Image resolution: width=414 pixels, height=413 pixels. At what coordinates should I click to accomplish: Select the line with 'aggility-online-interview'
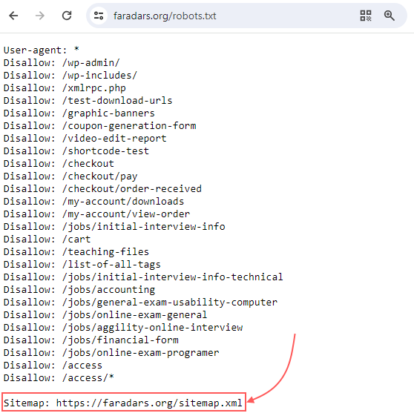[x=123, y=328]
